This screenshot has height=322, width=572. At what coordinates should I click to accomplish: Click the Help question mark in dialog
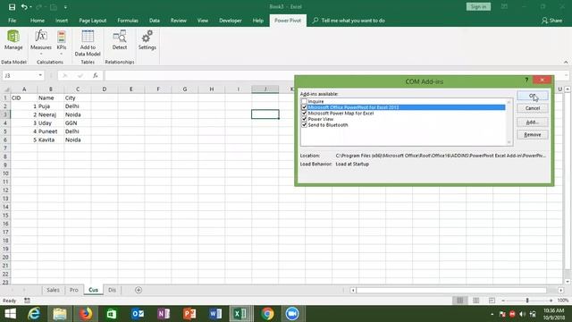point(526,80)
